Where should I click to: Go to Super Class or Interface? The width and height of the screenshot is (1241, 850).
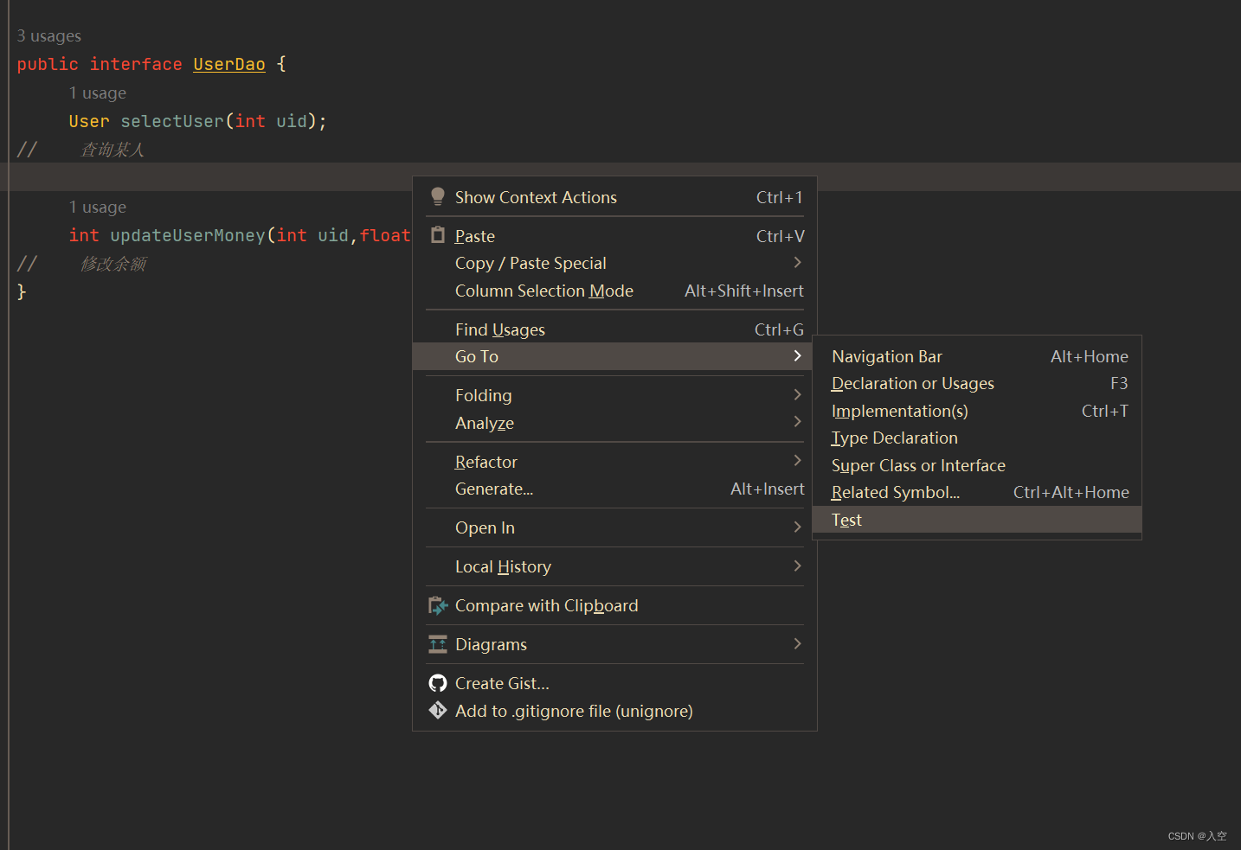point(977,465)
